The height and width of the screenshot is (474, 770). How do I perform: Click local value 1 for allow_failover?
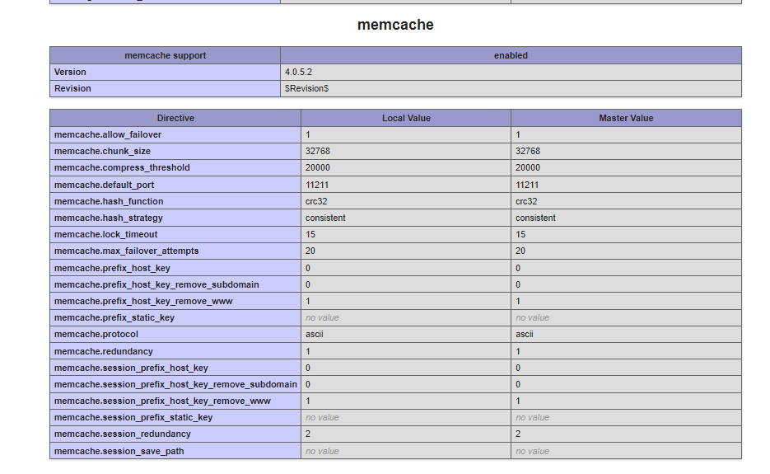308,134
